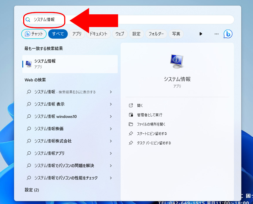Pin app via スタートにピン留めする
This screenshot has height=204, width=253.
click(x=152, y=133)
